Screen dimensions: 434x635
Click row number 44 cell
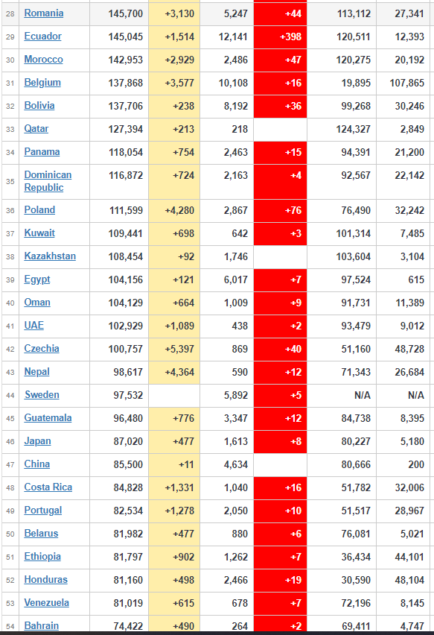point(10,395)
